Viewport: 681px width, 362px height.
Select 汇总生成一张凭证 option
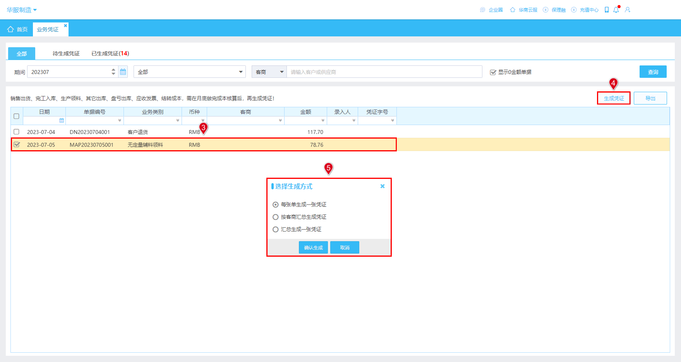pos(276,229)
